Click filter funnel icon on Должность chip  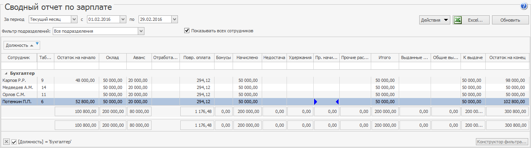[x=37, y=44]
